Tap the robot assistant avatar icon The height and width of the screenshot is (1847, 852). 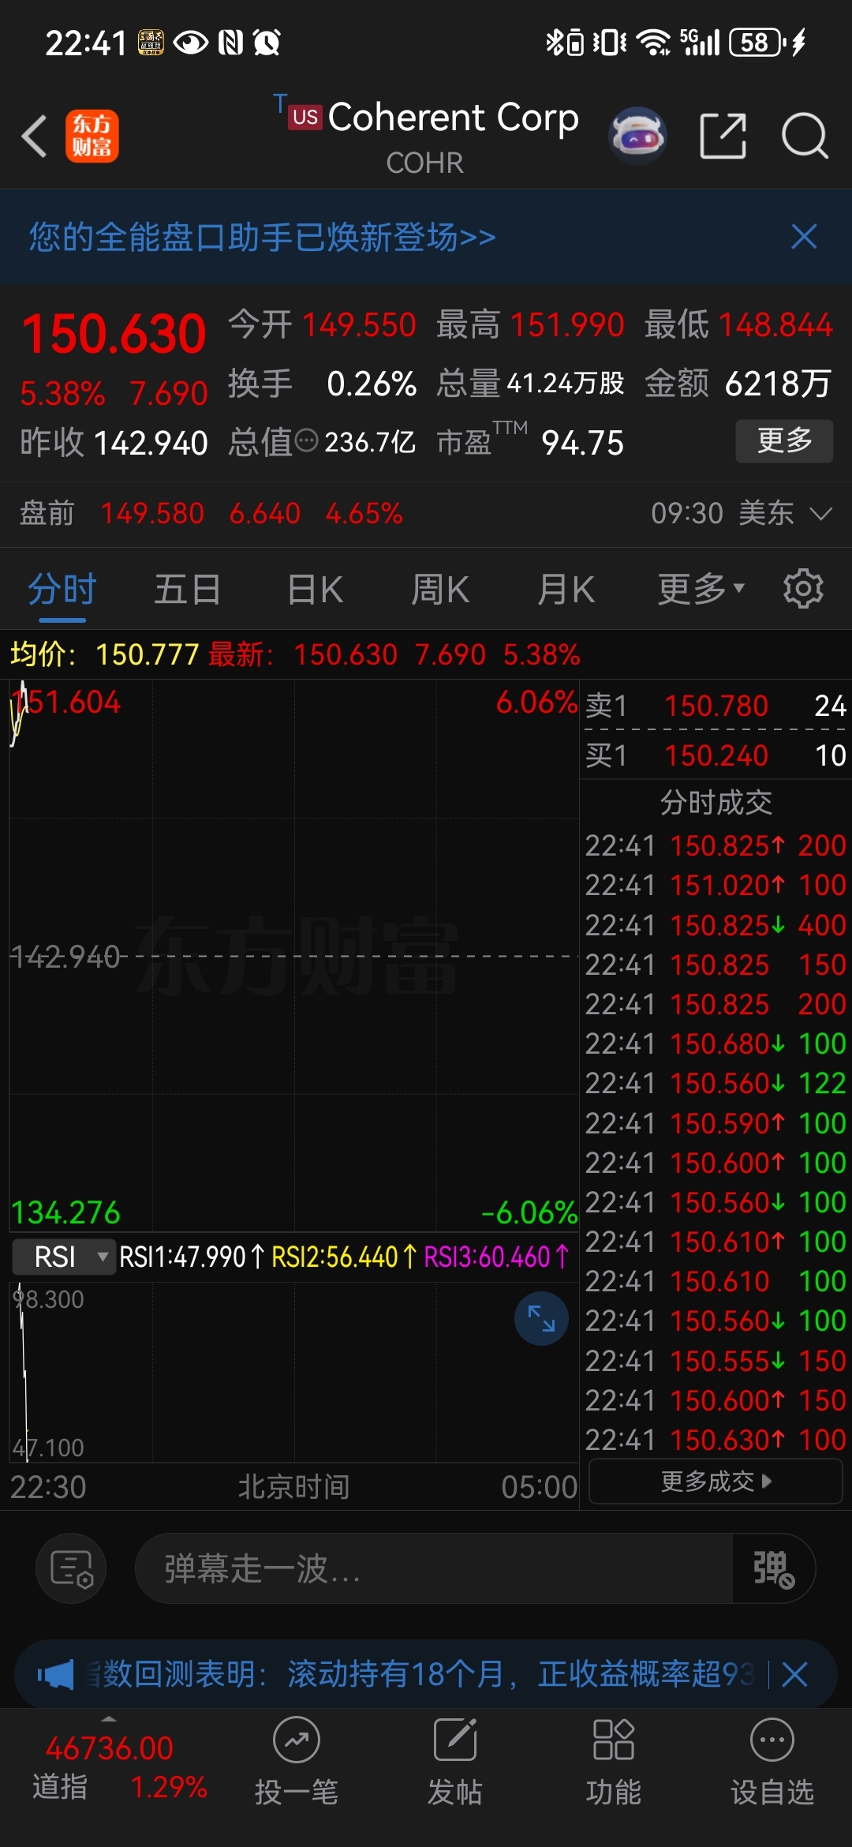637,136
